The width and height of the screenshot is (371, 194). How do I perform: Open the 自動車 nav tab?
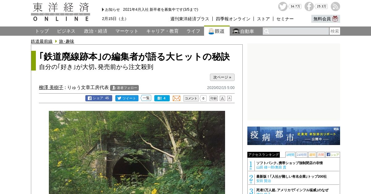pos(243,31)
